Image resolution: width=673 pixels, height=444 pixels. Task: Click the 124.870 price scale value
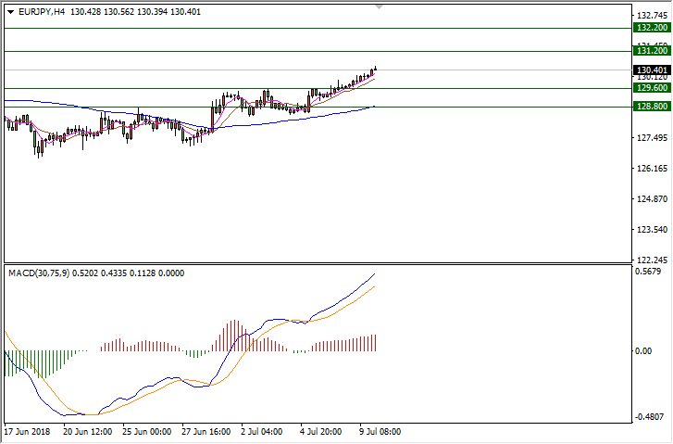click(x=653, y=199)
